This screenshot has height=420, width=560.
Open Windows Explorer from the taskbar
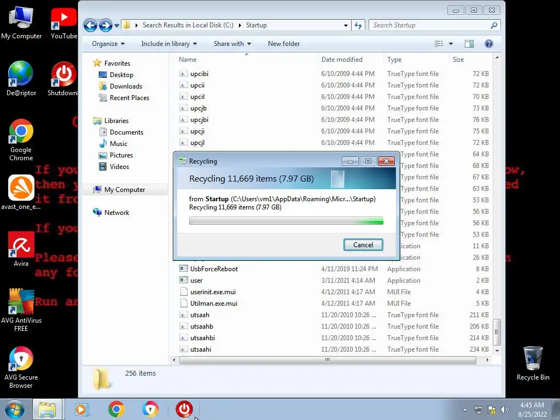coord(47,409)
